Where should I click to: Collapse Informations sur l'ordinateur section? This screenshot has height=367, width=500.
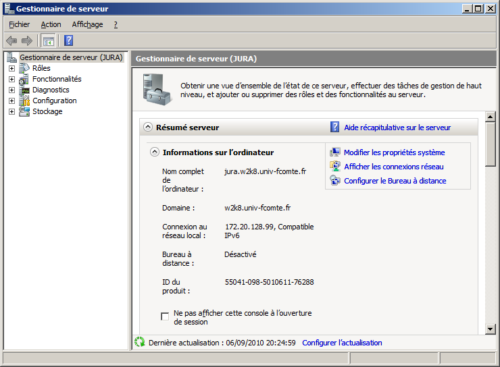click(x=154, y=152)
